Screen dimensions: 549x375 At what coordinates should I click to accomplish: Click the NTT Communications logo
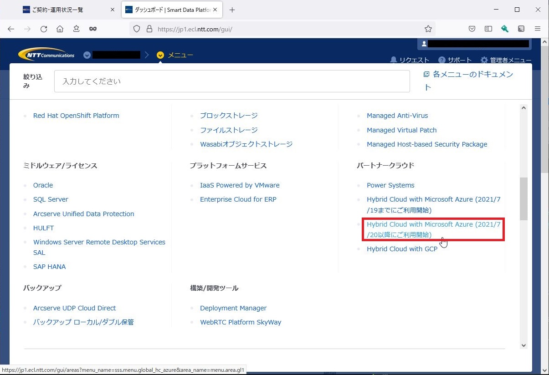point(46,55)
